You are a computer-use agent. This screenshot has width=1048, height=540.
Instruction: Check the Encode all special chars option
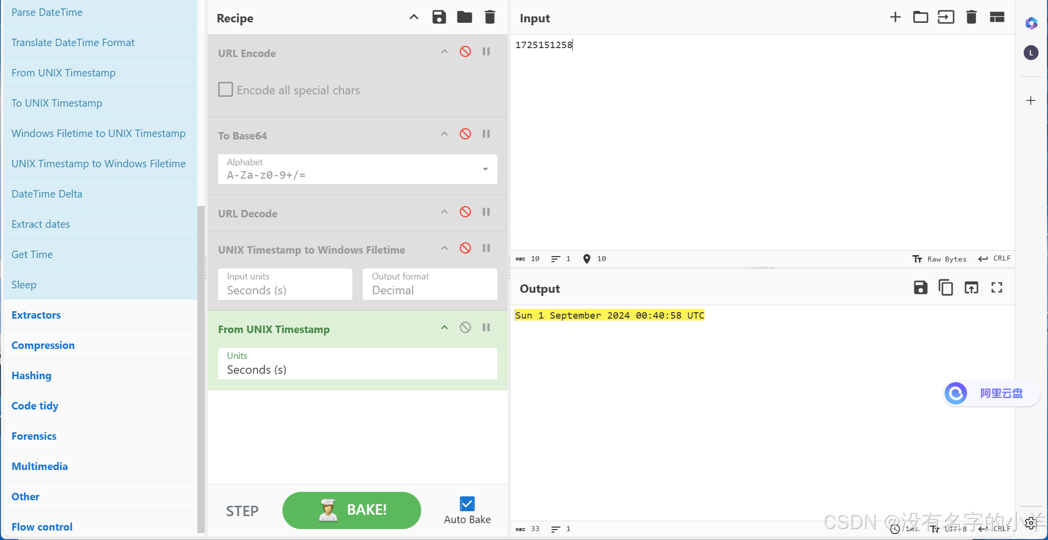(x=226, y=90)
